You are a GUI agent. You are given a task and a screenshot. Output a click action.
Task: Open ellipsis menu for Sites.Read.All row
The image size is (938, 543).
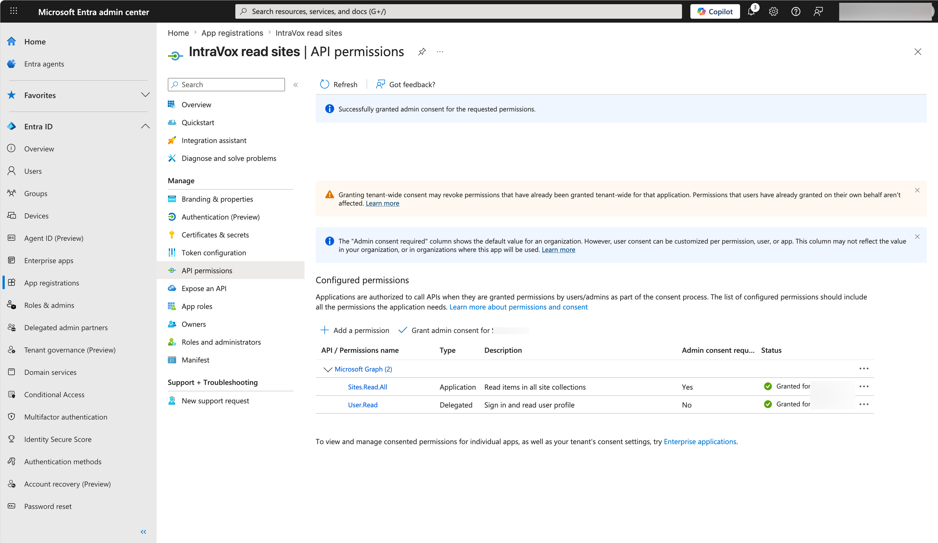[864, 387]
